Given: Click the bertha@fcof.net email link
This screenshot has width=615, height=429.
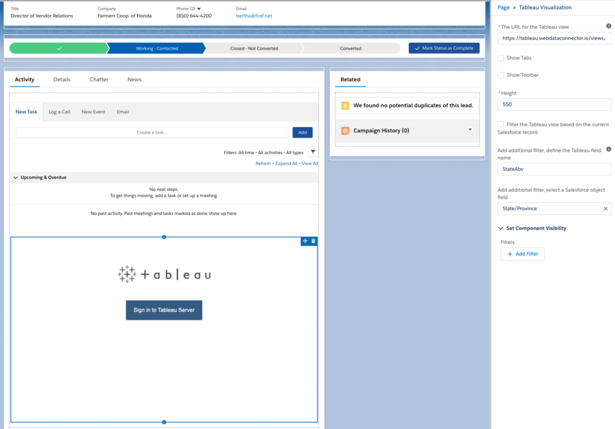Looking at the screenshot, I should (254, 16).
